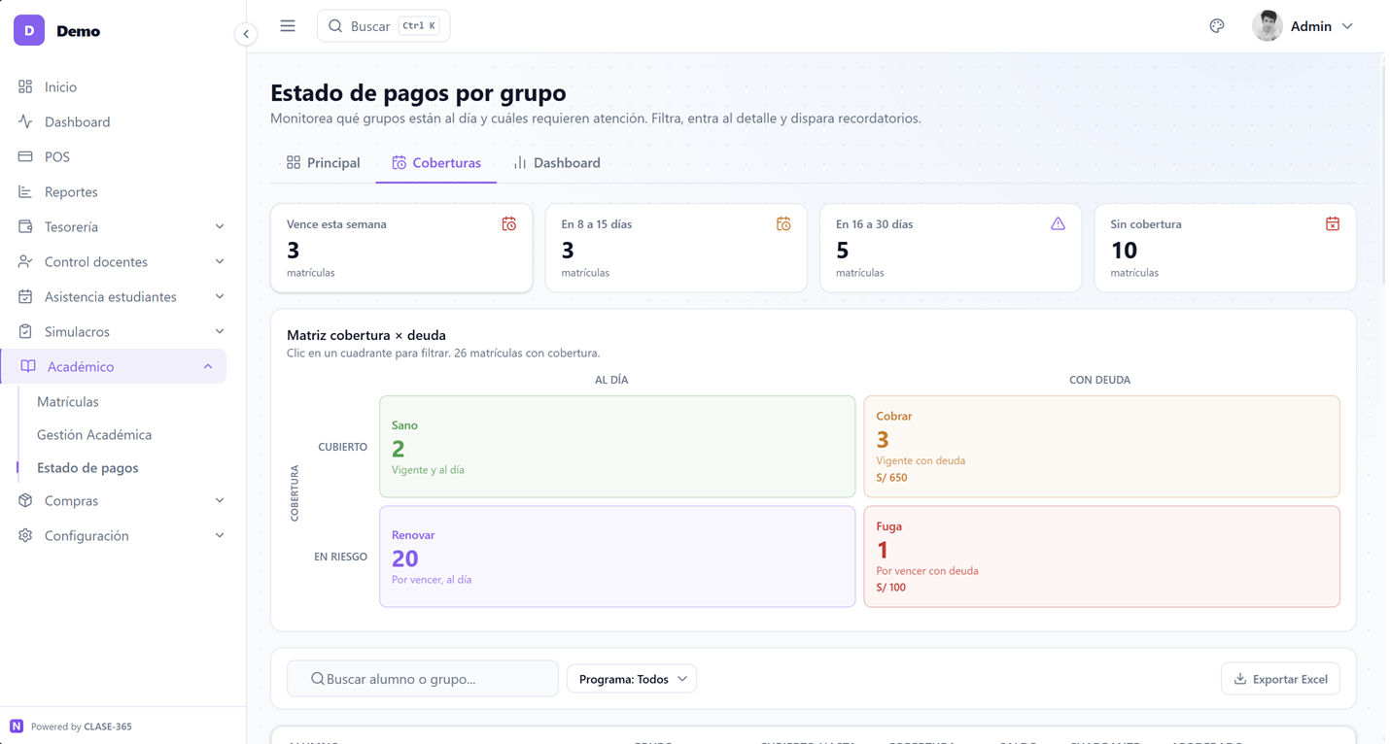Click calendar icon on En 8 a 15 días card

click(783, 224)
